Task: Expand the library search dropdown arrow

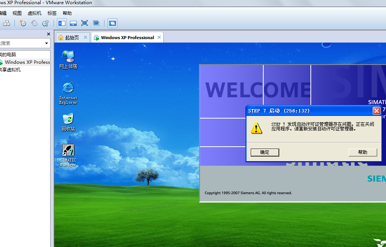Action: [46, 43]
